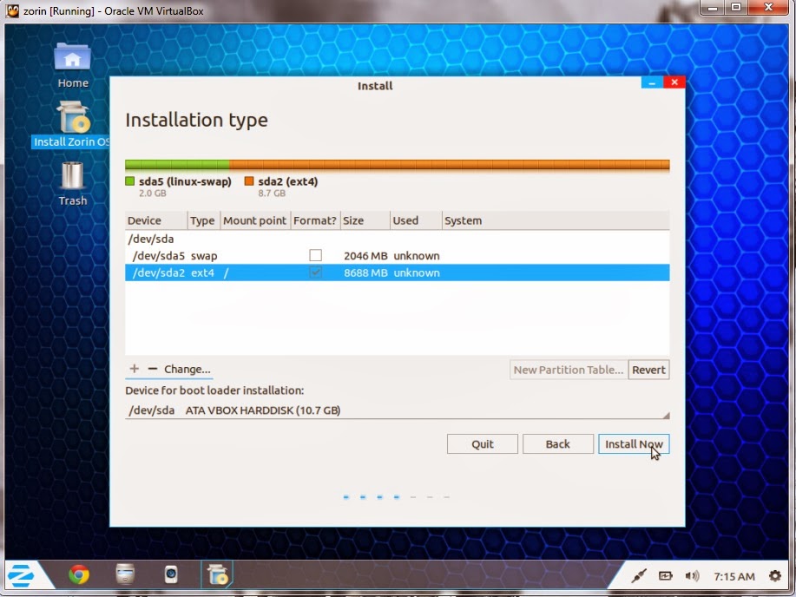Click the 7:15 AM clock

click(734, 576)
